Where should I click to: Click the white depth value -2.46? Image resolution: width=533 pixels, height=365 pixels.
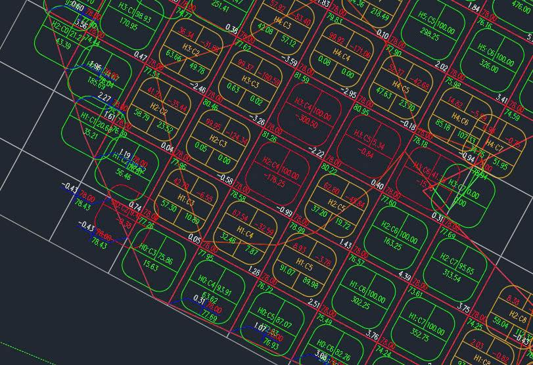coord(198,87)
